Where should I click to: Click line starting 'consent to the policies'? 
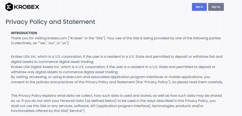pyautogui.click(x=117, y=82)
